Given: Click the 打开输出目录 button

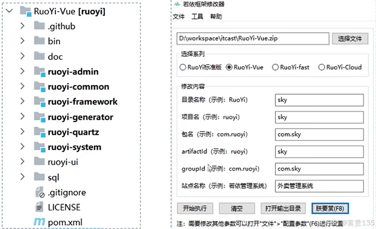Looking at the screenshot, I should pos(283,208).
